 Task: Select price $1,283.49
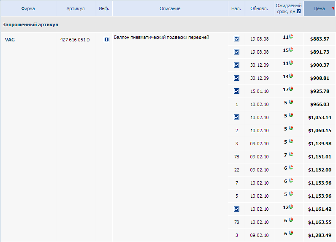coord(320,235)
